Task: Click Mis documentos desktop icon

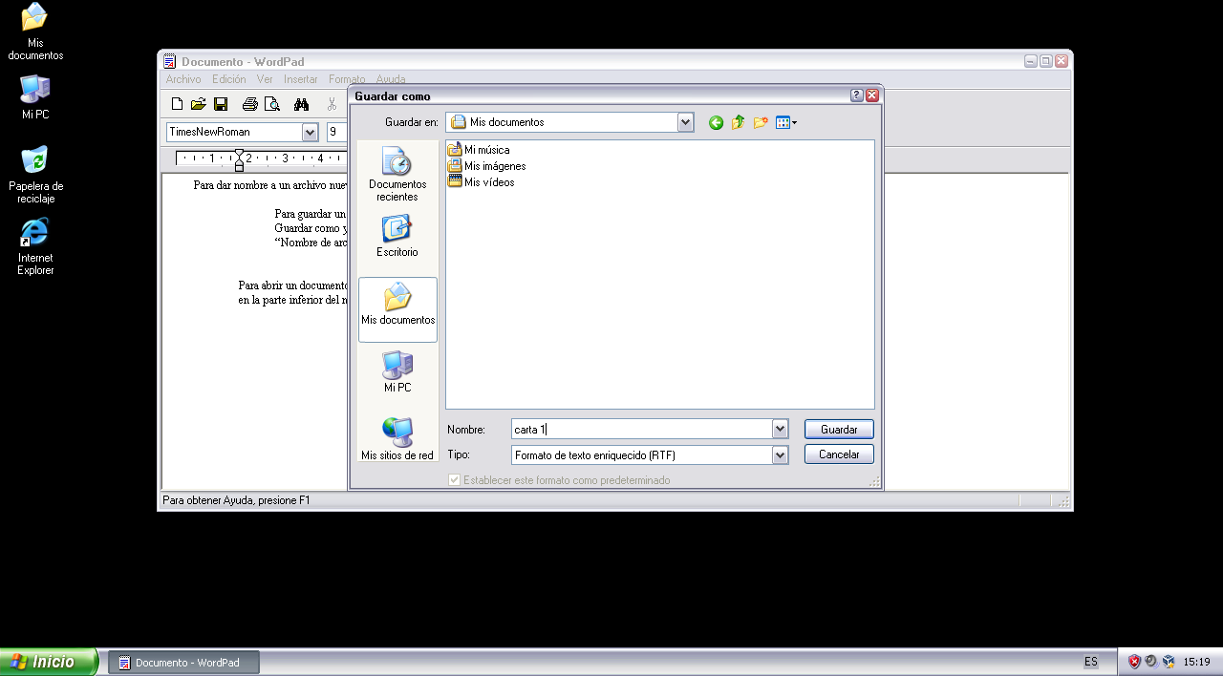Action: (x=35, y=32)
